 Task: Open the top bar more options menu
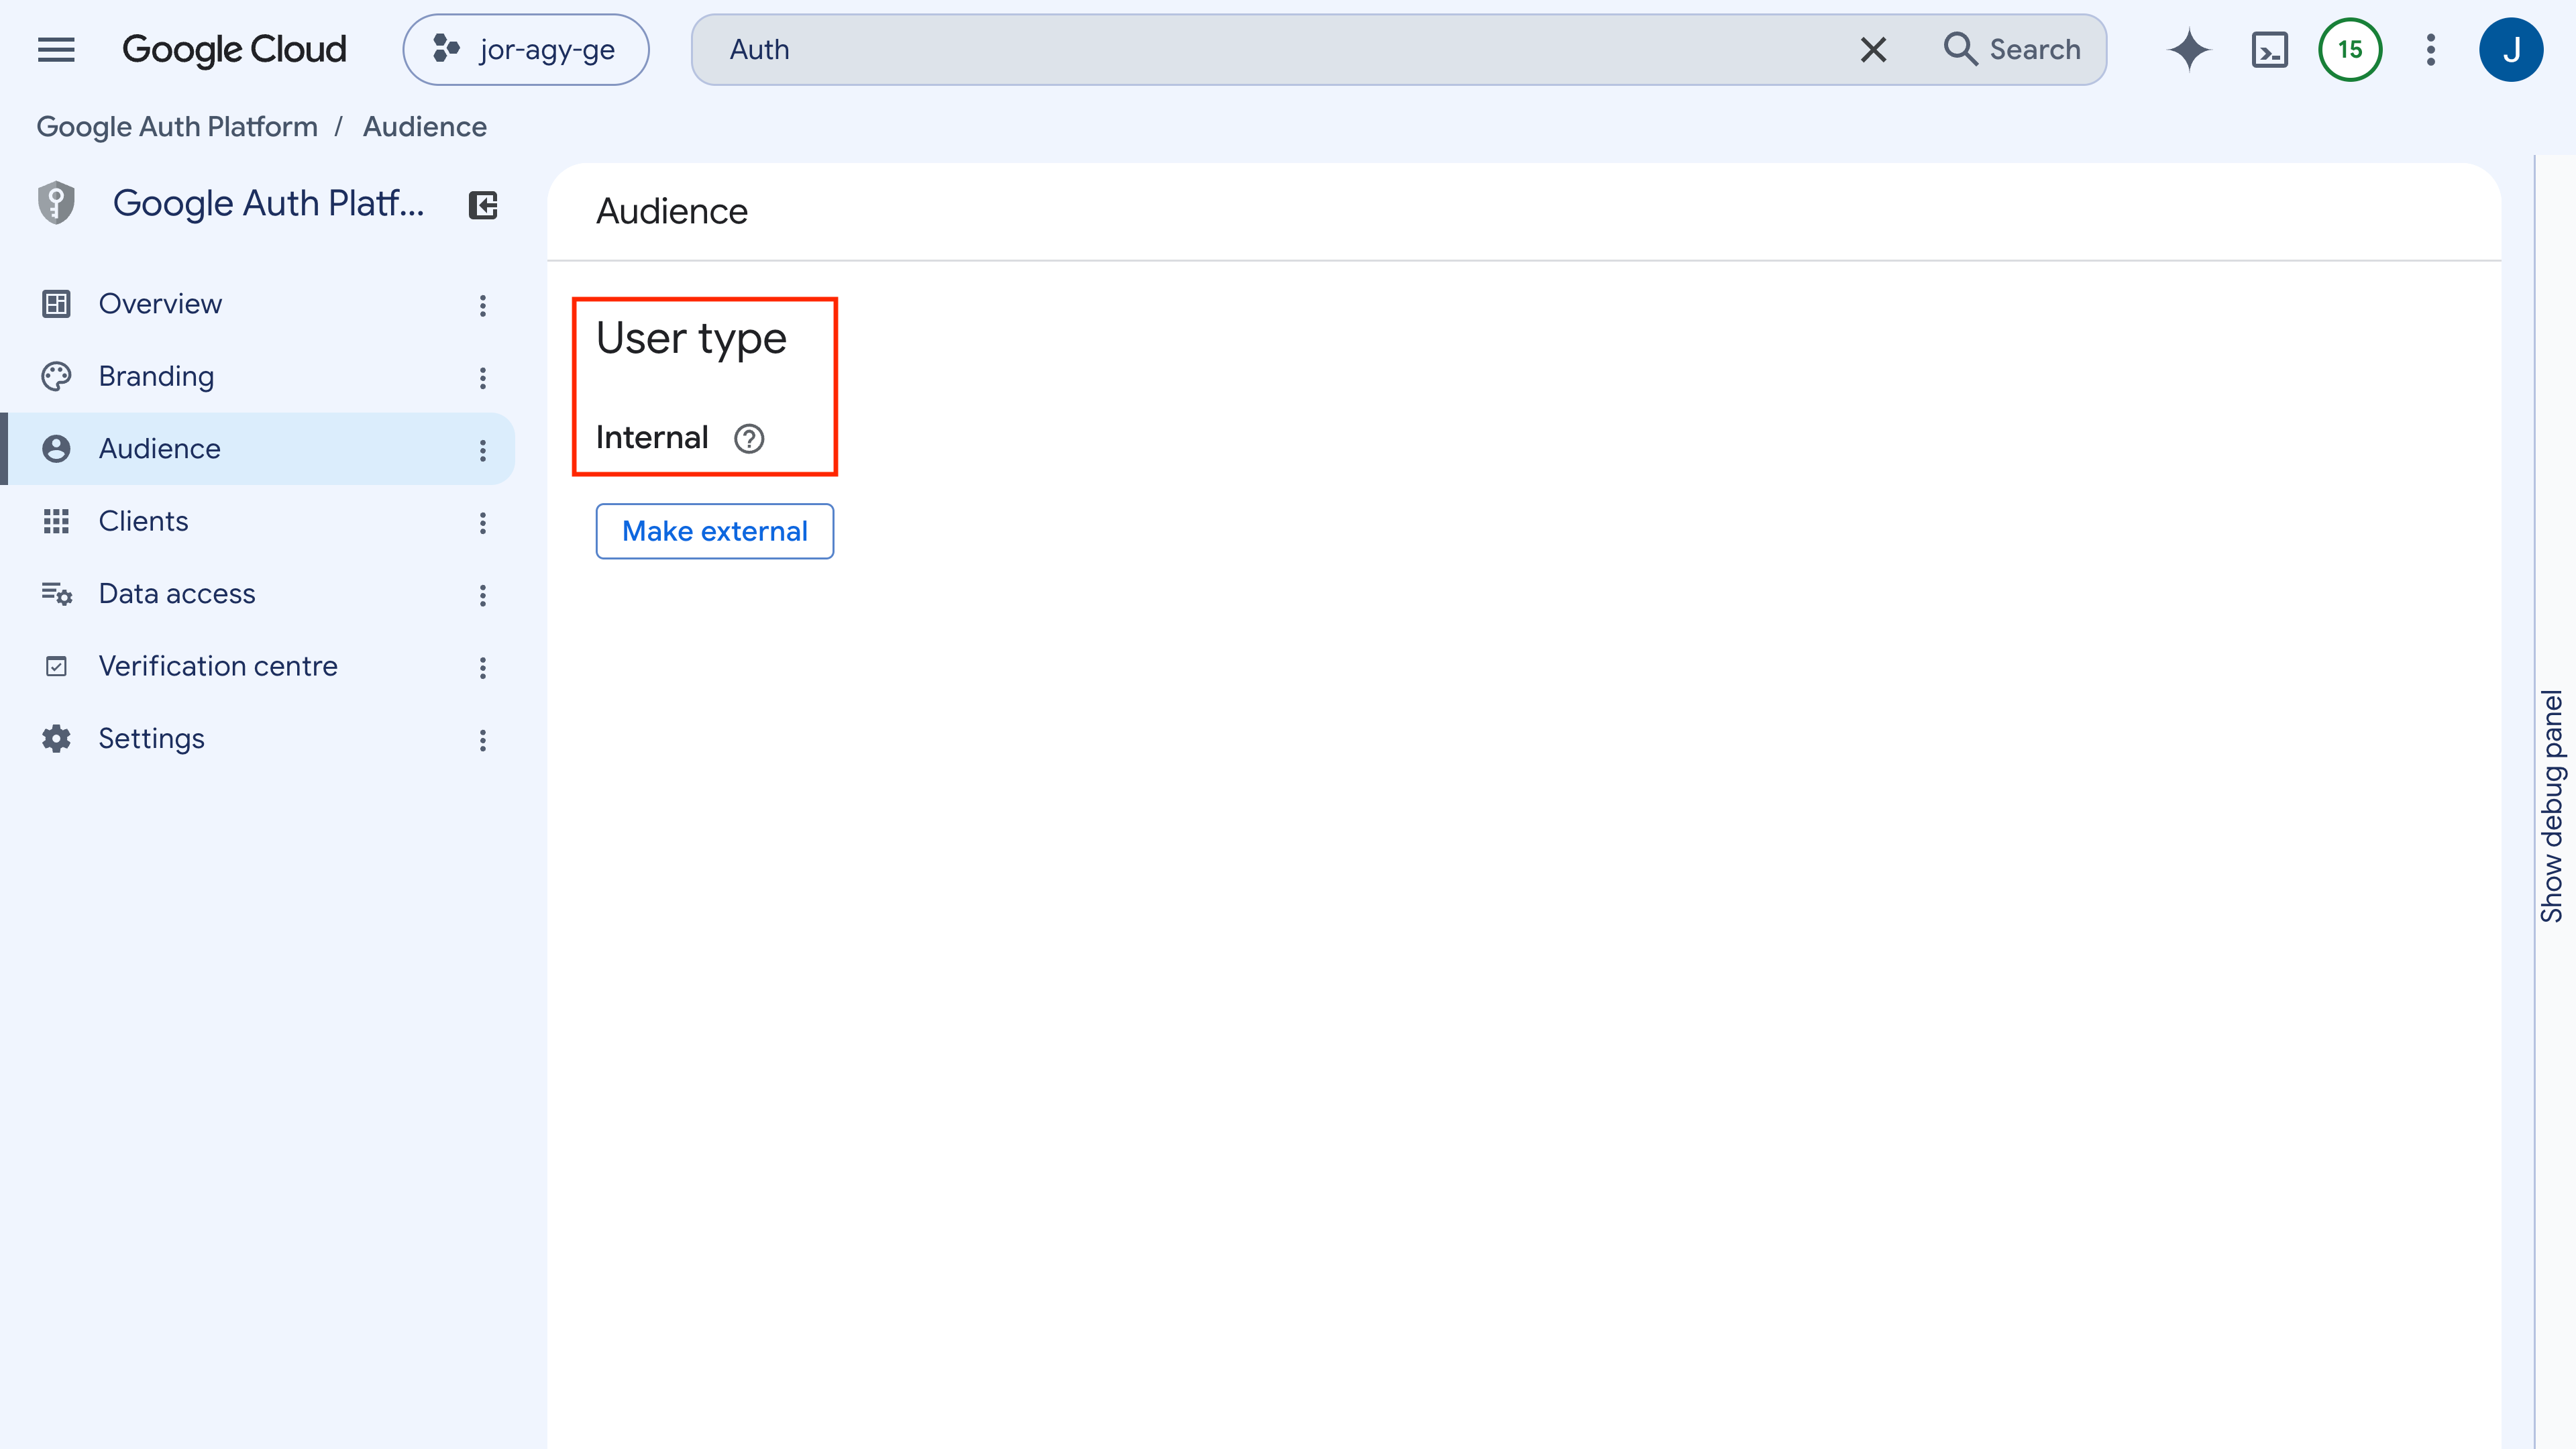coord(2431,49)
